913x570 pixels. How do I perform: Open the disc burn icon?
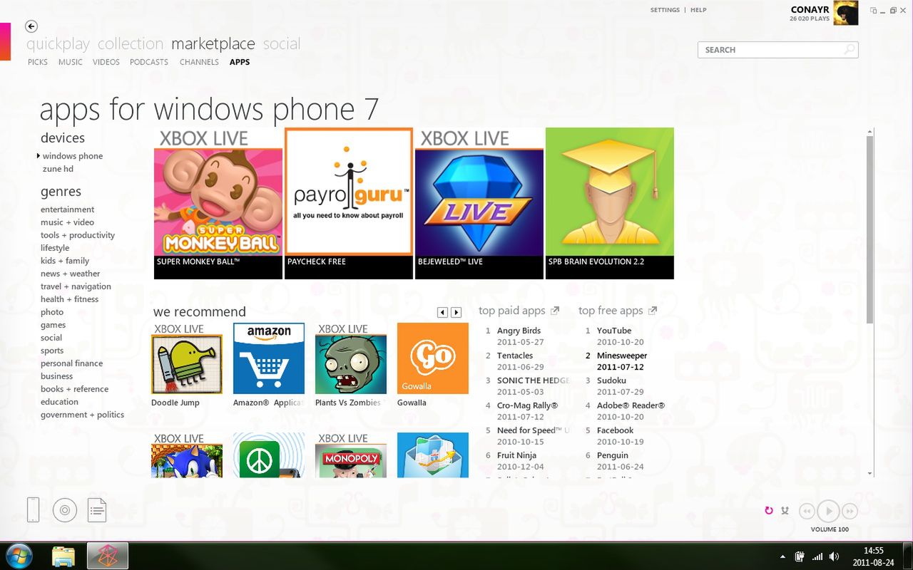pyautogui.click(x=65, y=509)
